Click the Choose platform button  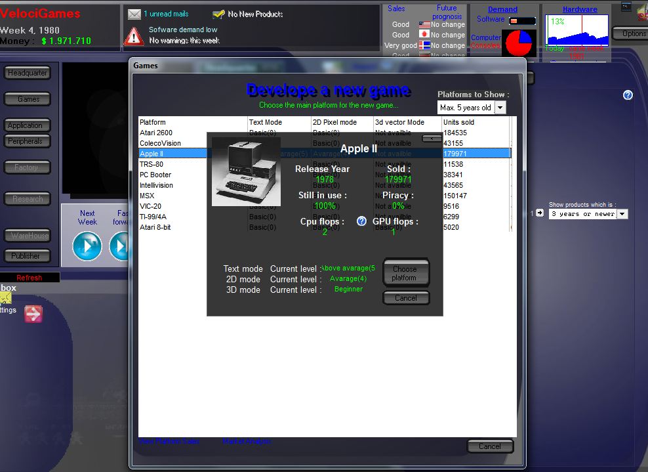406,273
